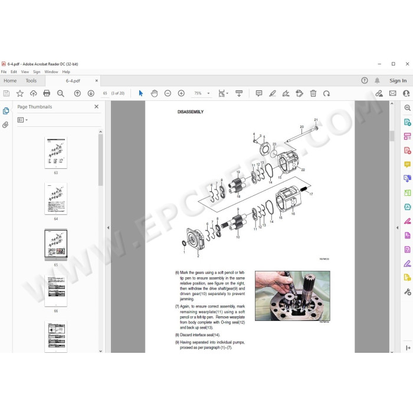Viewport: 413px width, 413px height.
Task: Zoom out with the minus icon
Action: (168, 93)
